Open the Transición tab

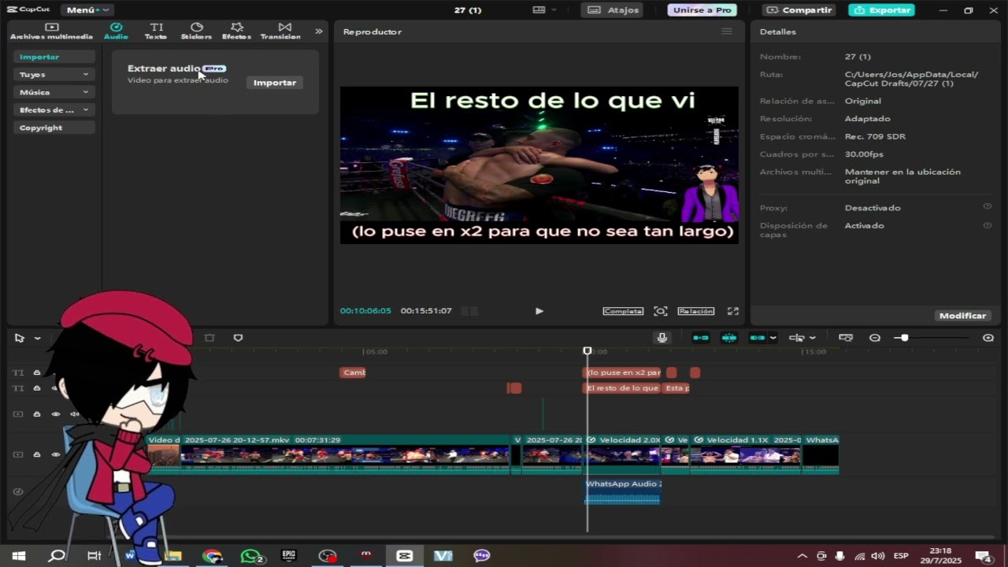point(280,31)
